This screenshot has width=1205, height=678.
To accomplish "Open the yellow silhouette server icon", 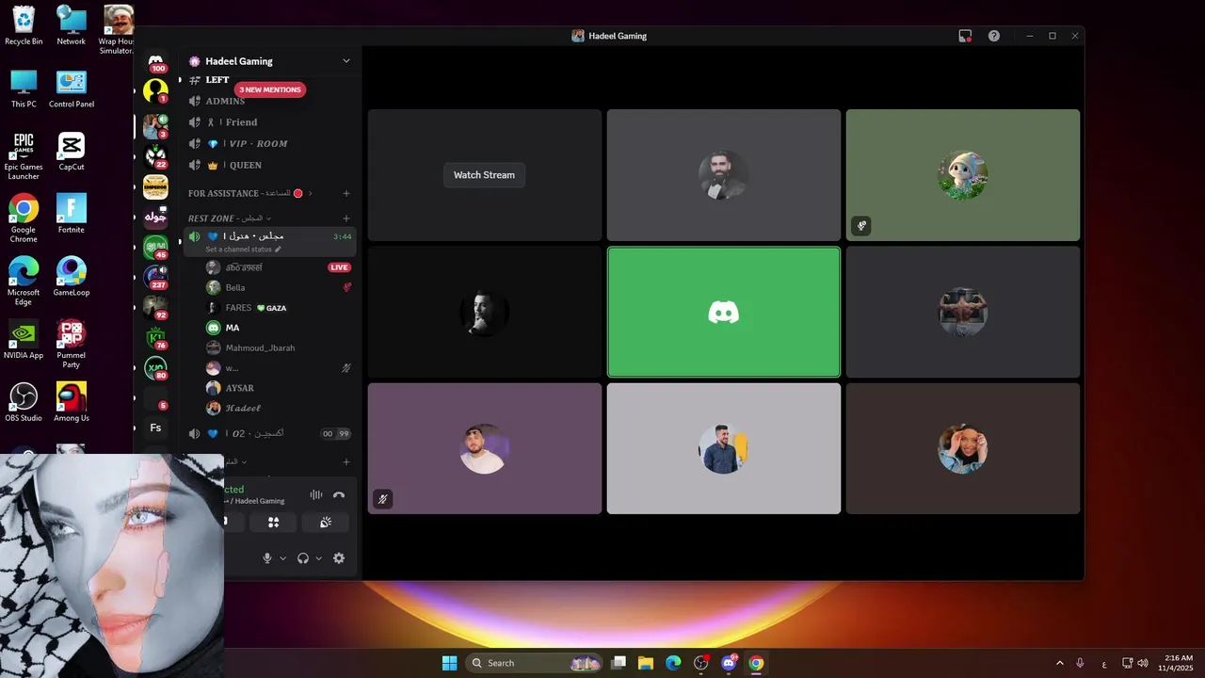I will pos(155,91).
